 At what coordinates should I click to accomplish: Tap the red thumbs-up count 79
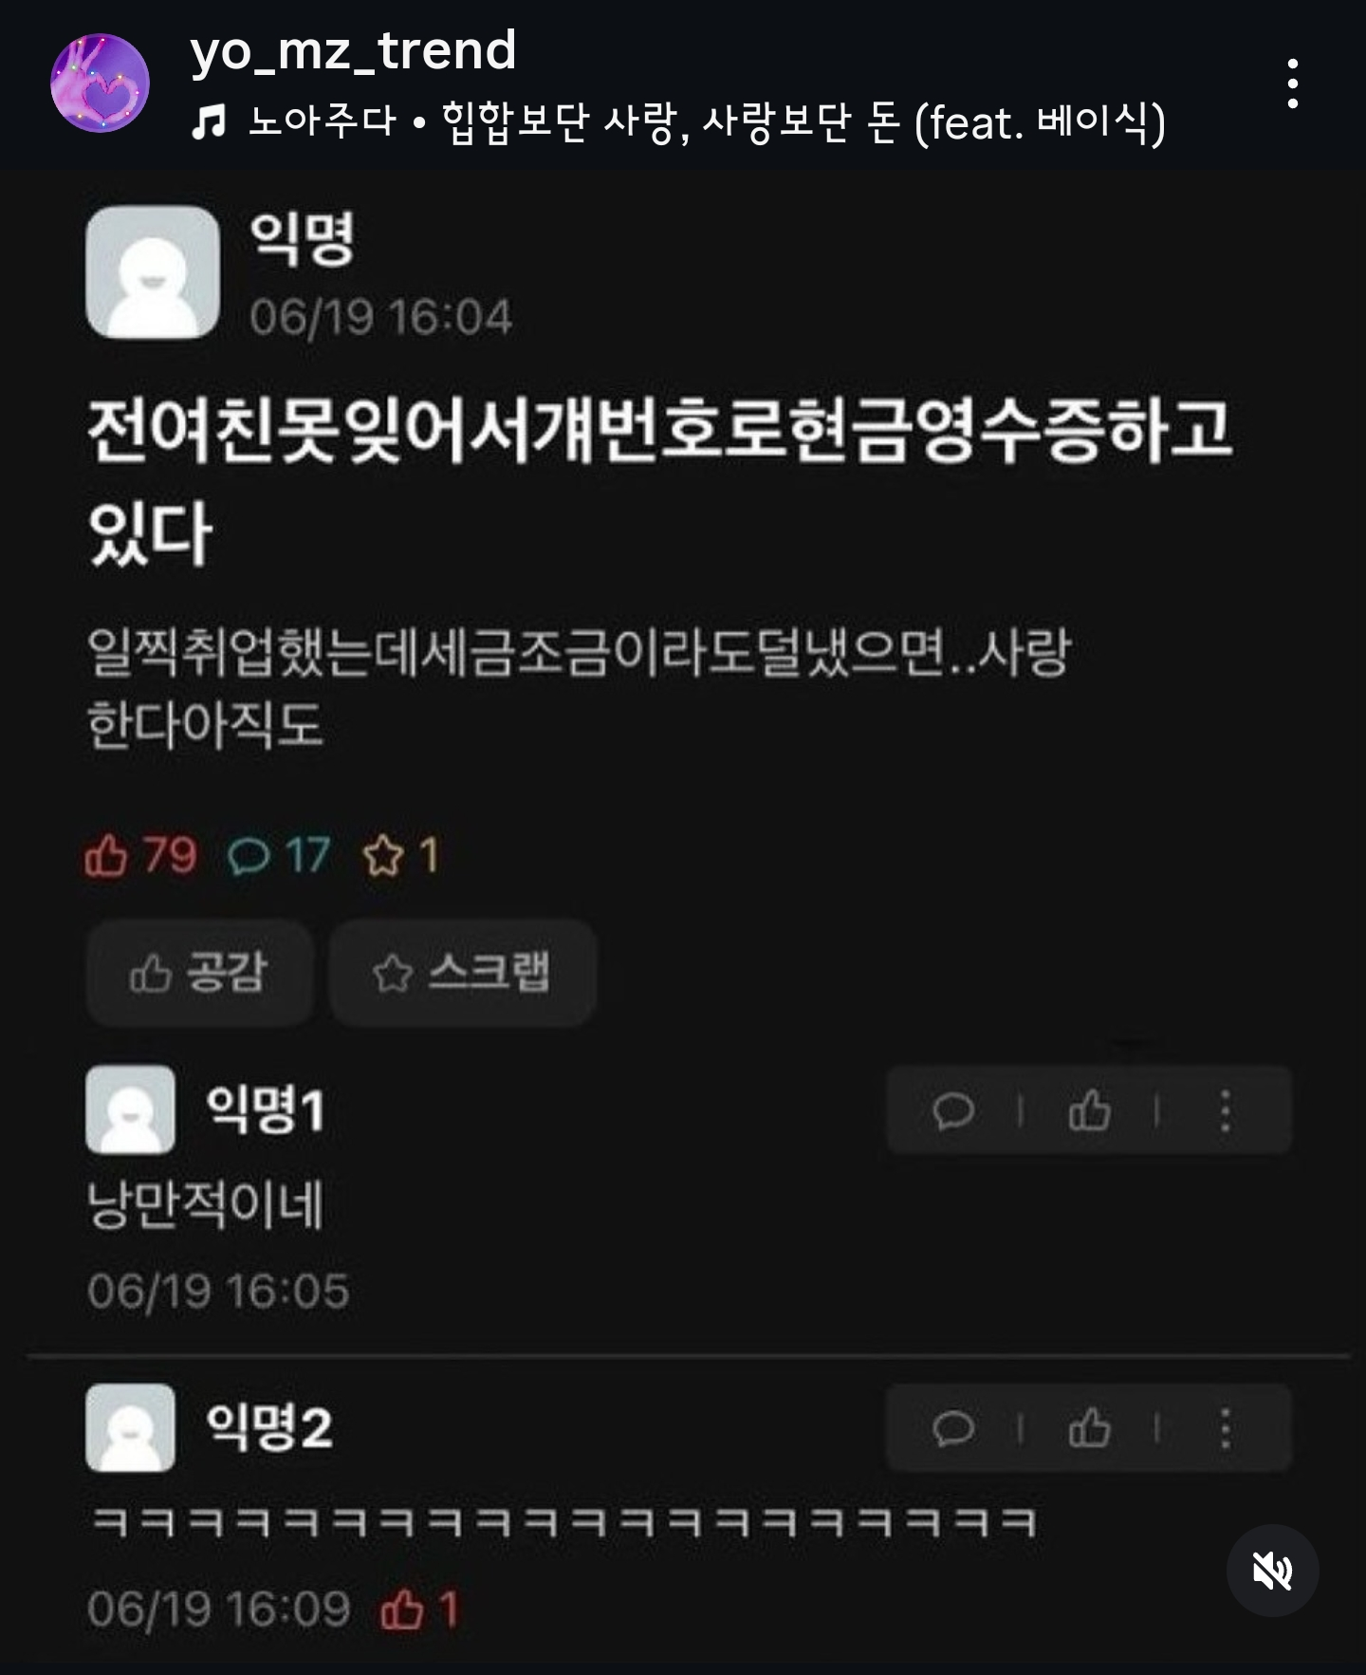point(140,855)
